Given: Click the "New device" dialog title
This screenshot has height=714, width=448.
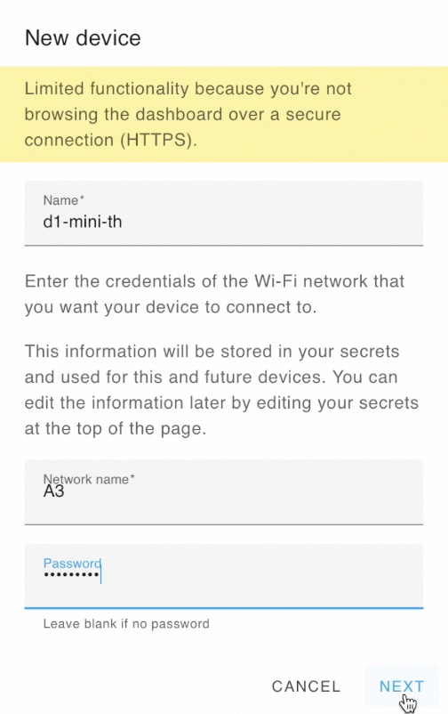Looking at the screenshot, I should 83,37.
